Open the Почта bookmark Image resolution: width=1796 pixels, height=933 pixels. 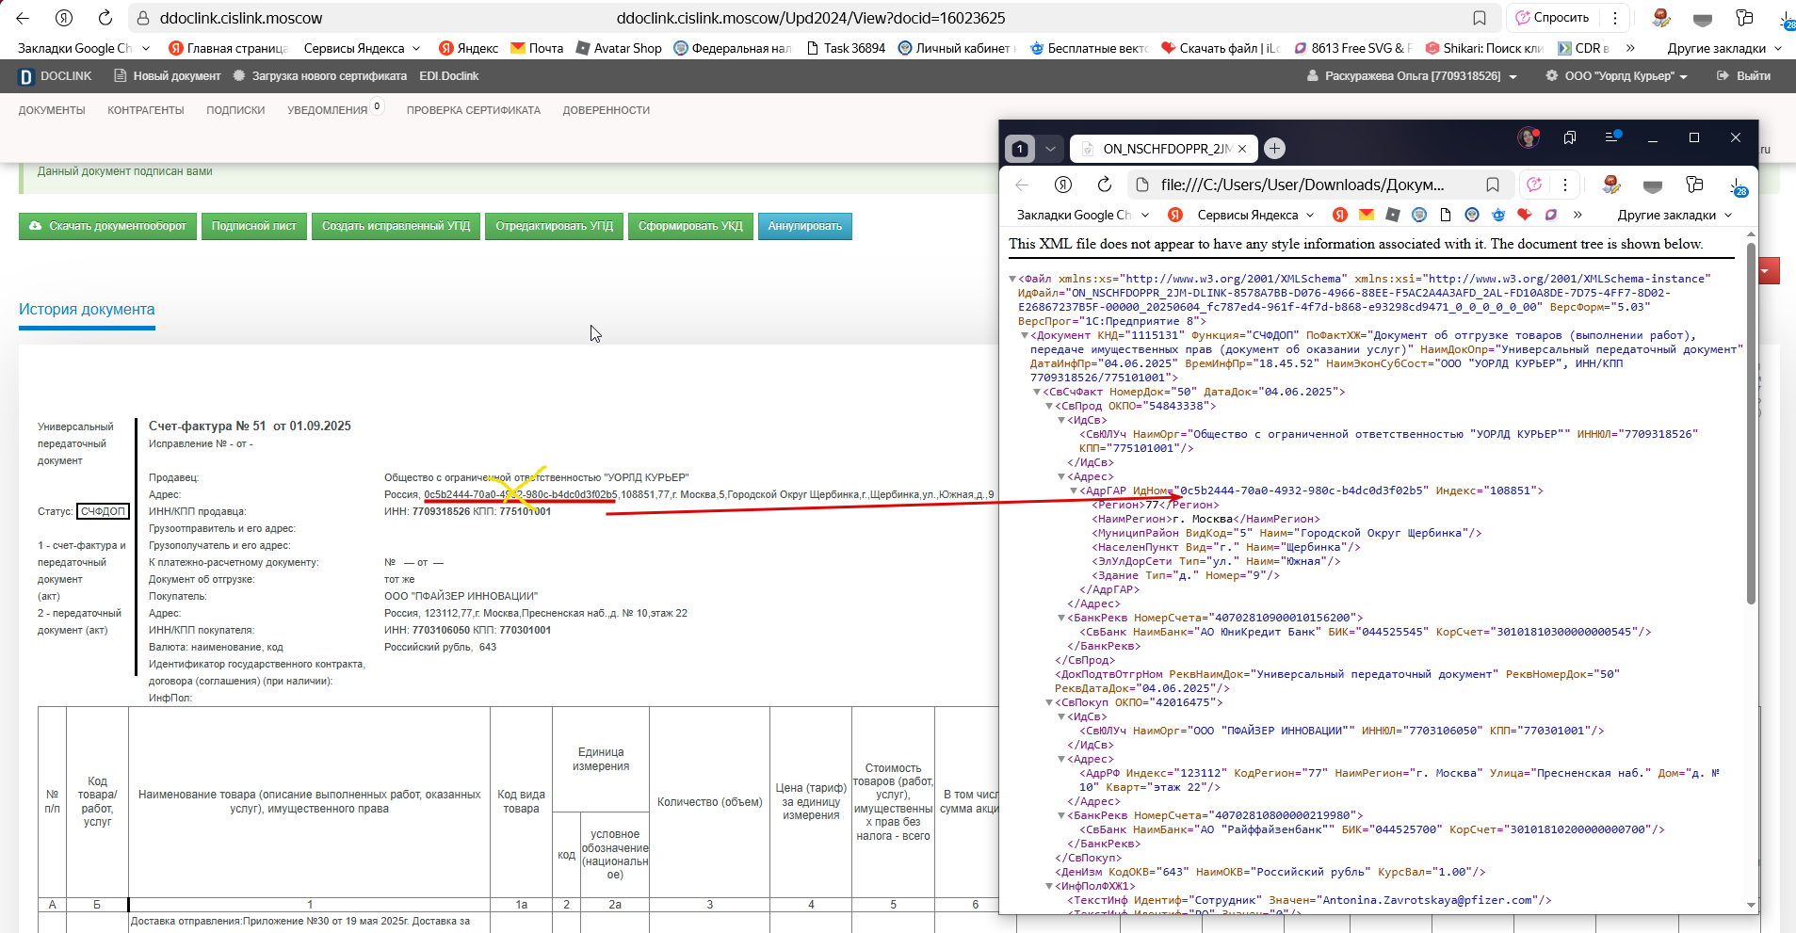tap(537, 48)
